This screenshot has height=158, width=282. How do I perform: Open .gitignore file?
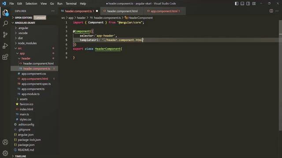pos(24,129)
